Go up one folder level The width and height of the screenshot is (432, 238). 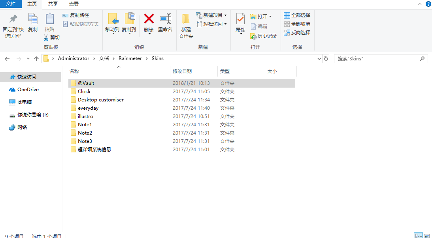pyautogui.click(x=36, y=58)
